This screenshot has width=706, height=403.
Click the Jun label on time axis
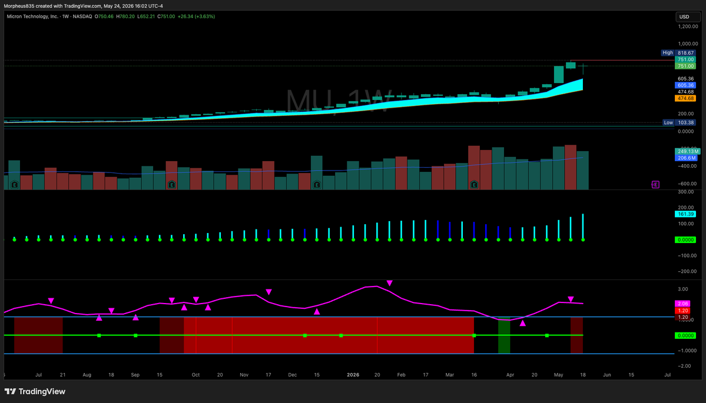[x=607, y=375]
